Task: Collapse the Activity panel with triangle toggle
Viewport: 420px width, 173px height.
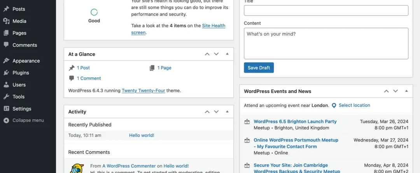Action: click(x=227, y=112)
